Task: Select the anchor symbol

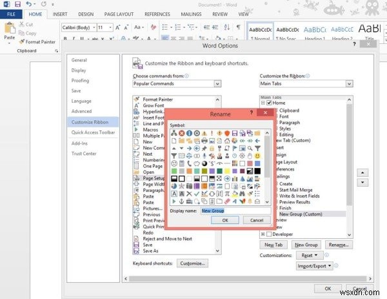Action: coord(182,201)
